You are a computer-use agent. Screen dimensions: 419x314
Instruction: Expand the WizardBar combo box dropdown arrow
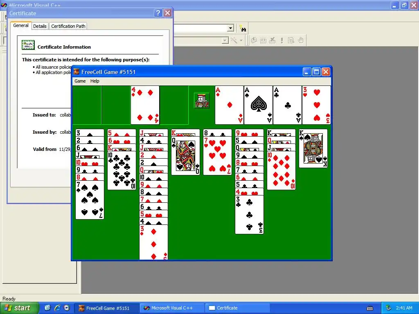click(225, 40)
